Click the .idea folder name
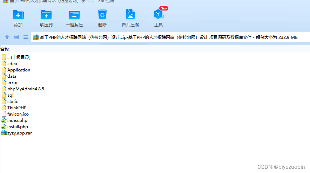 pyautogui.click(x=12, y=64)
